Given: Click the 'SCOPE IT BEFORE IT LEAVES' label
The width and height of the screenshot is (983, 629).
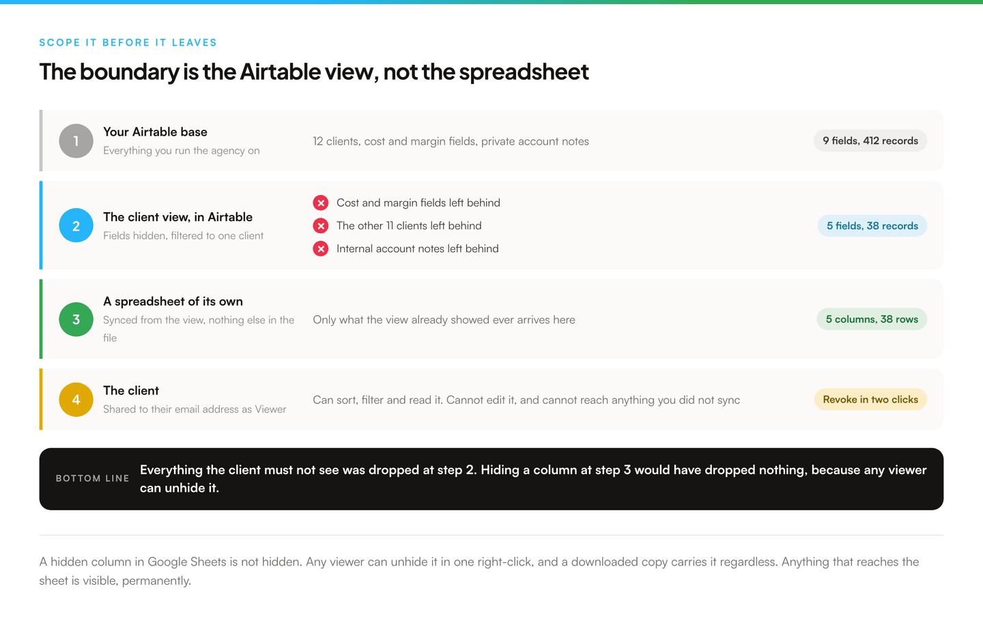Looking at the screenshot, I should click(128, 42).
